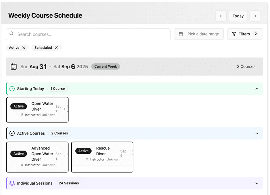Collapse the Active Courses section
Image resolution: width=270 pixels, height=195 pixels.
tap(257, 133)
